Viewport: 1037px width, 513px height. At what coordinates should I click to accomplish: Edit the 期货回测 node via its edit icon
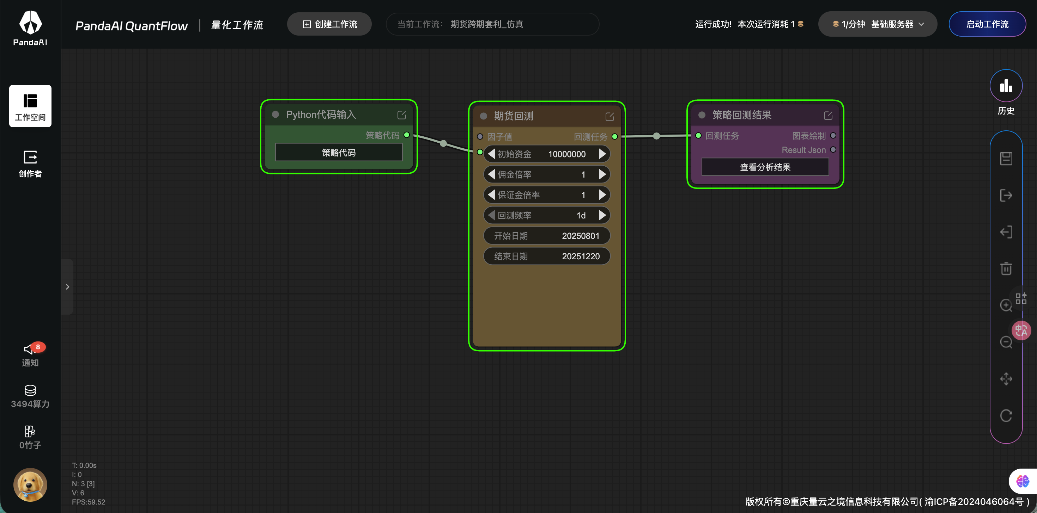click(x=610, y=117)
